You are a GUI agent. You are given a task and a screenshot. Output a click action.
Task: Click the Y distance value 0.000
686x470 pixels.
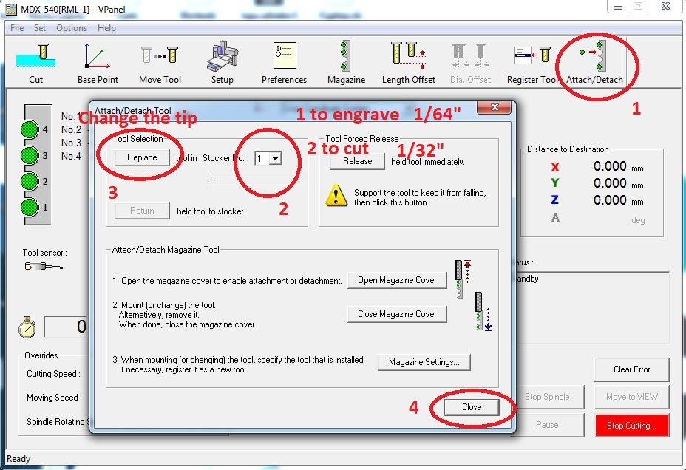610,183
